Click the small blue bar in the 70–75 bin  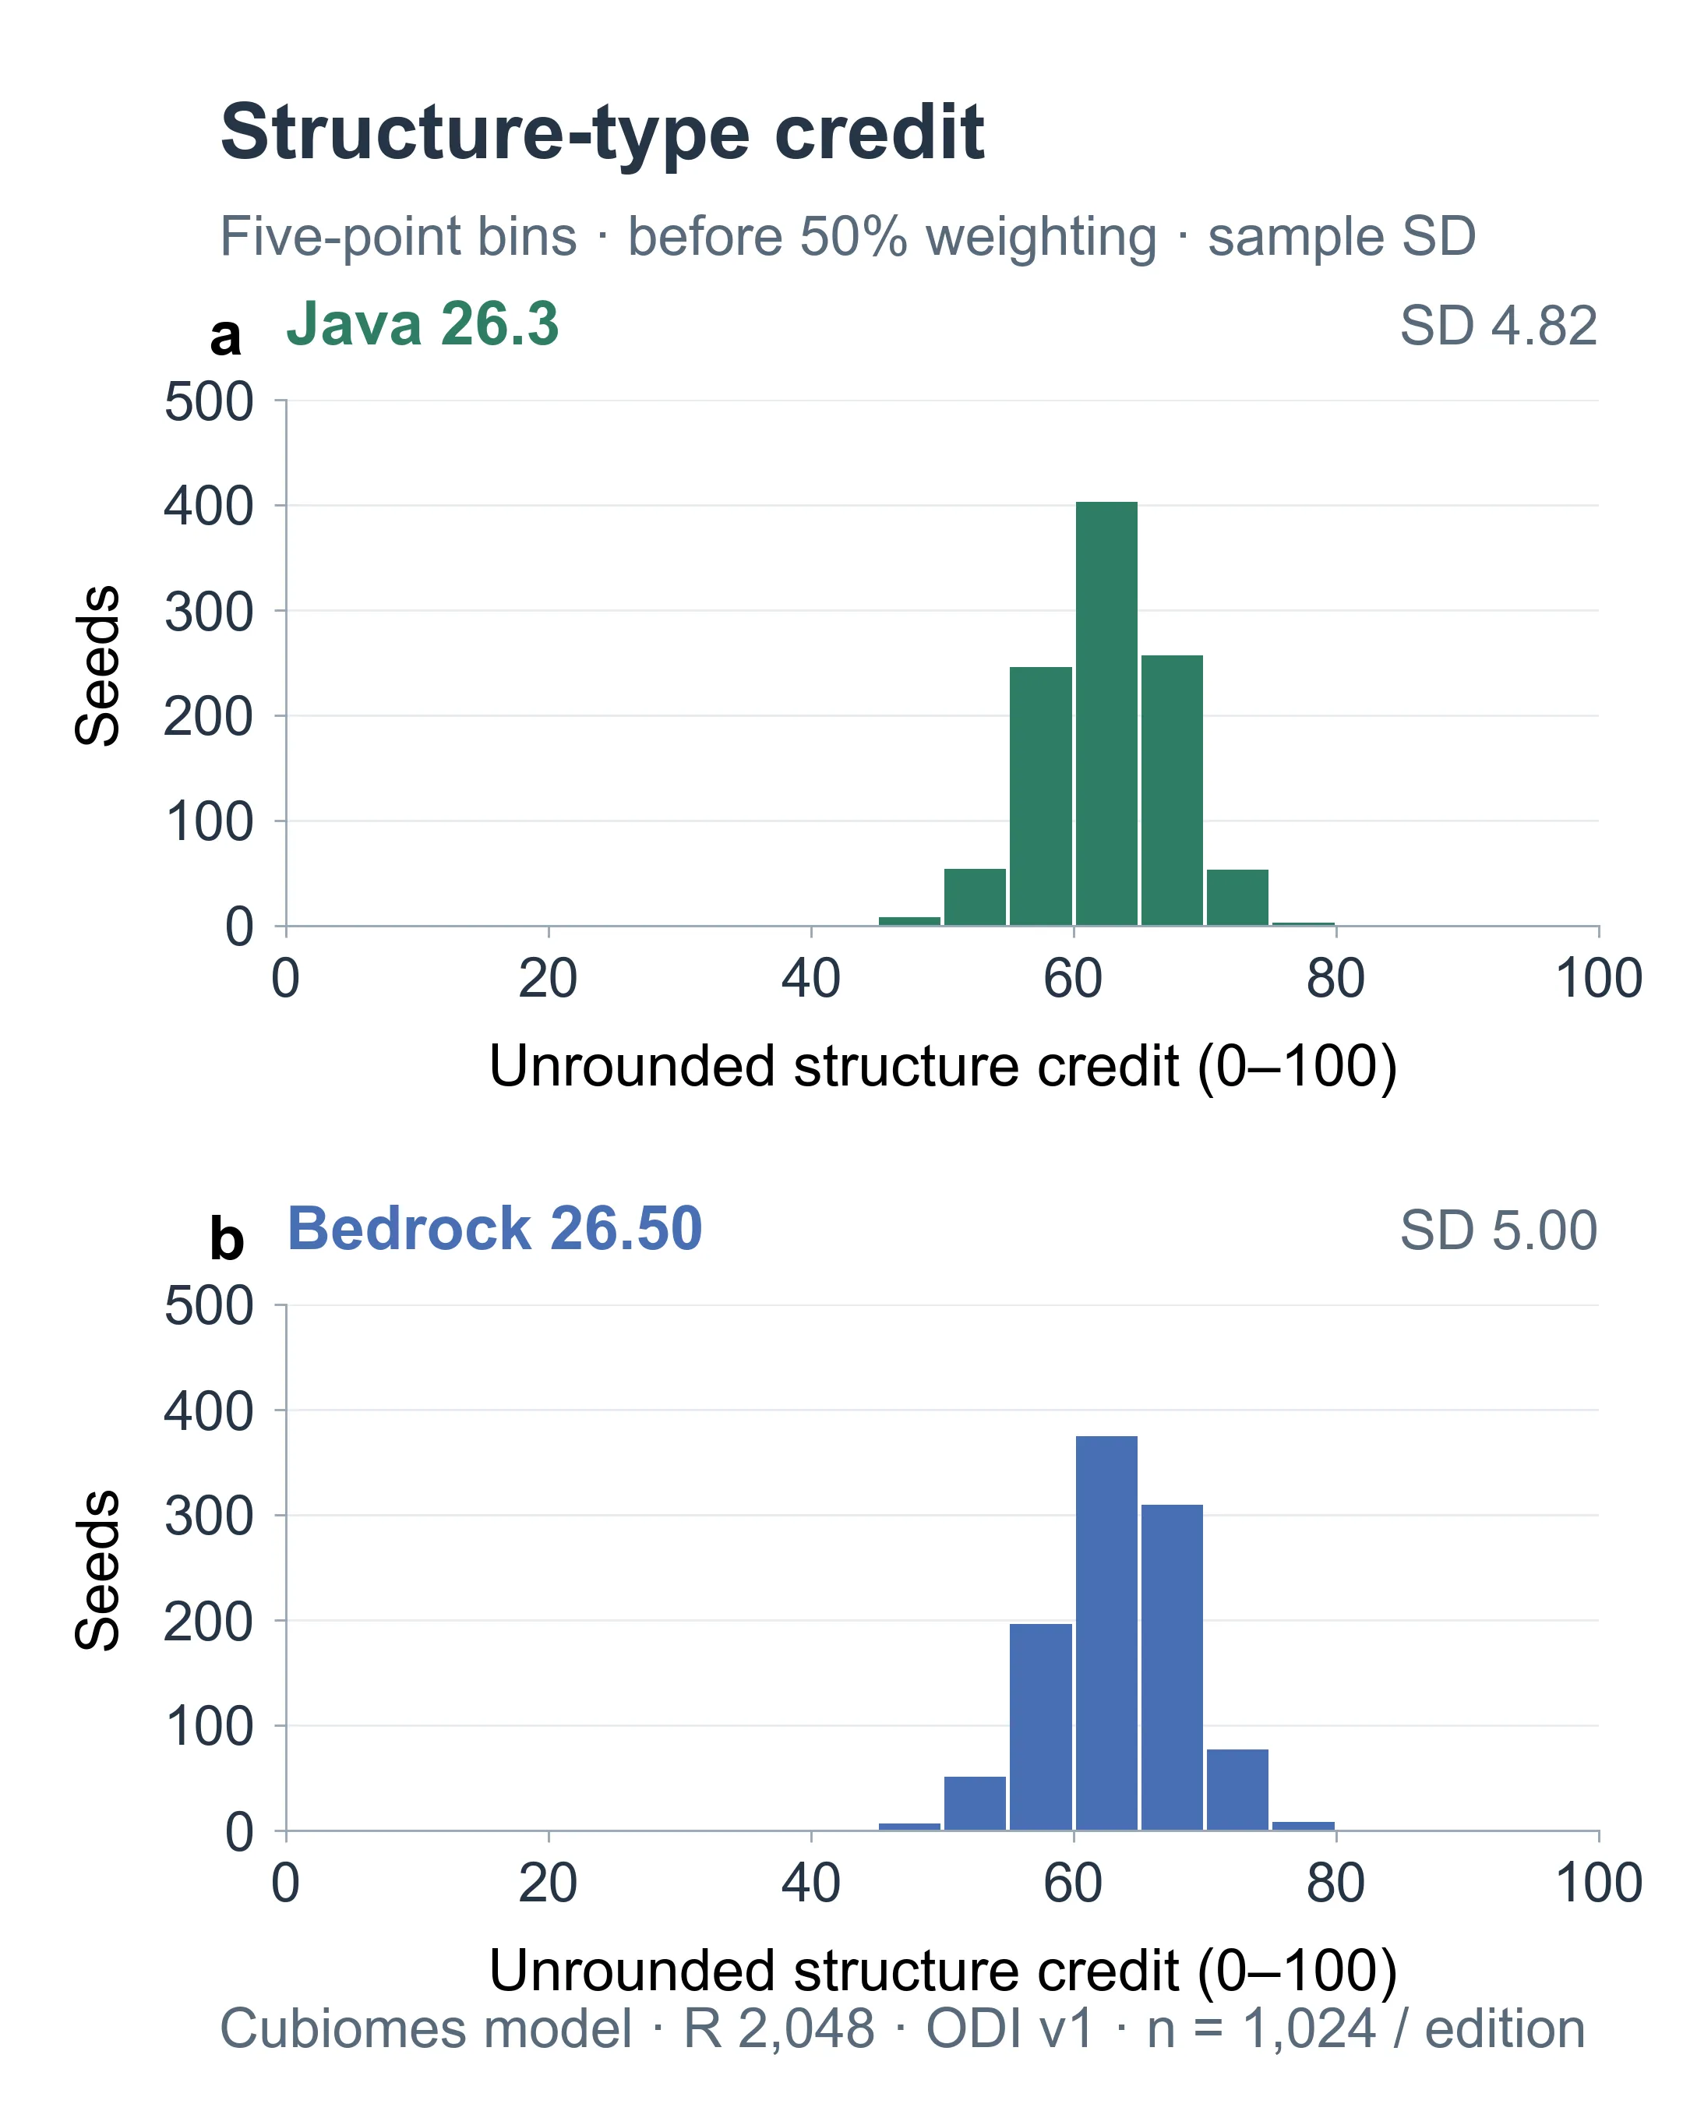coord(1237,1790)
